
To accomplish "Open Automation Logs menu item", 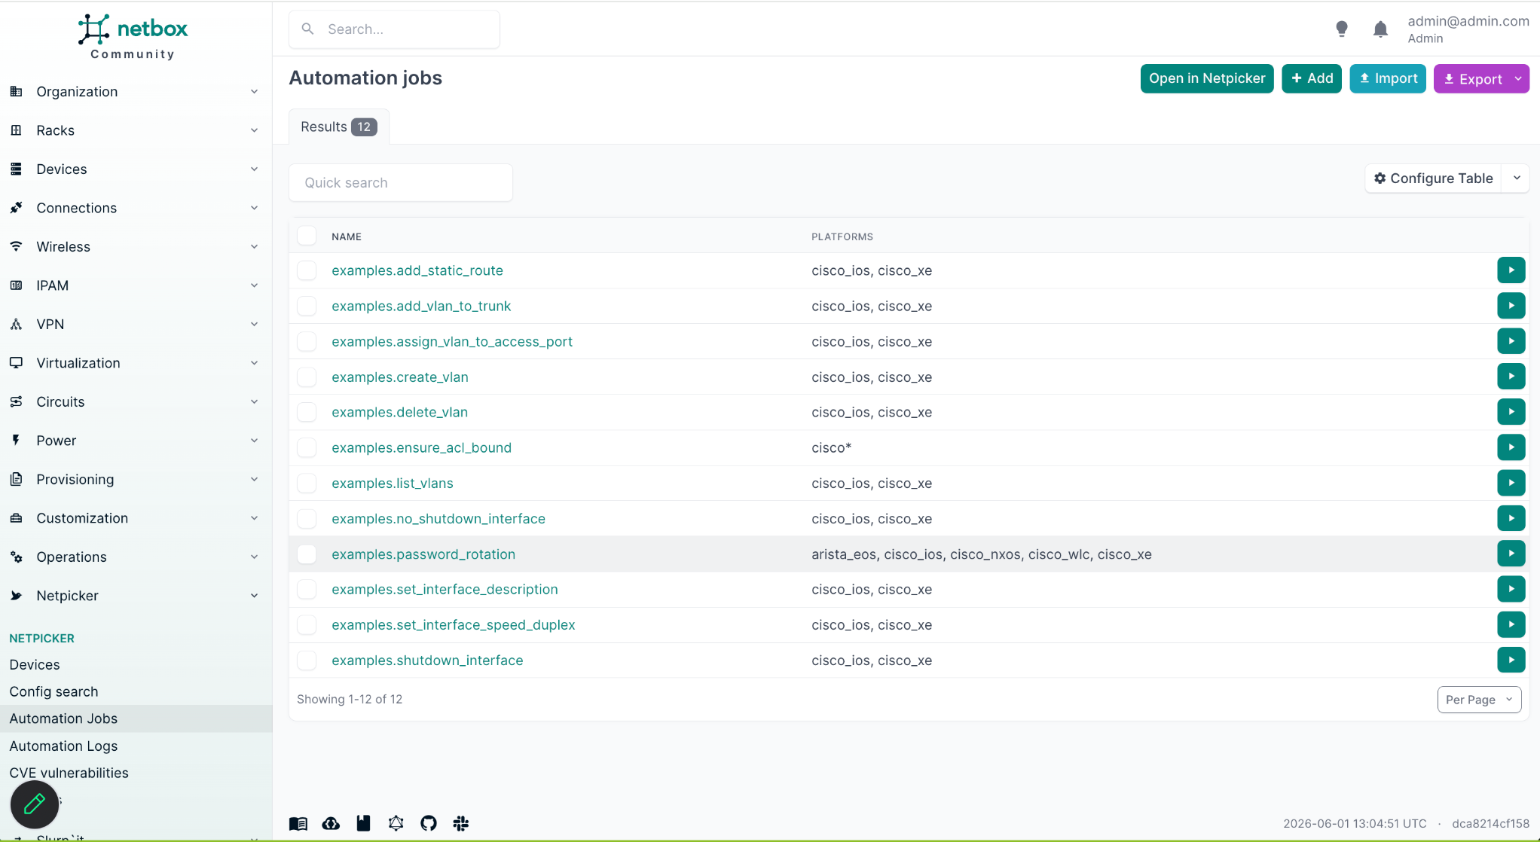I will (x=63, y=746).
